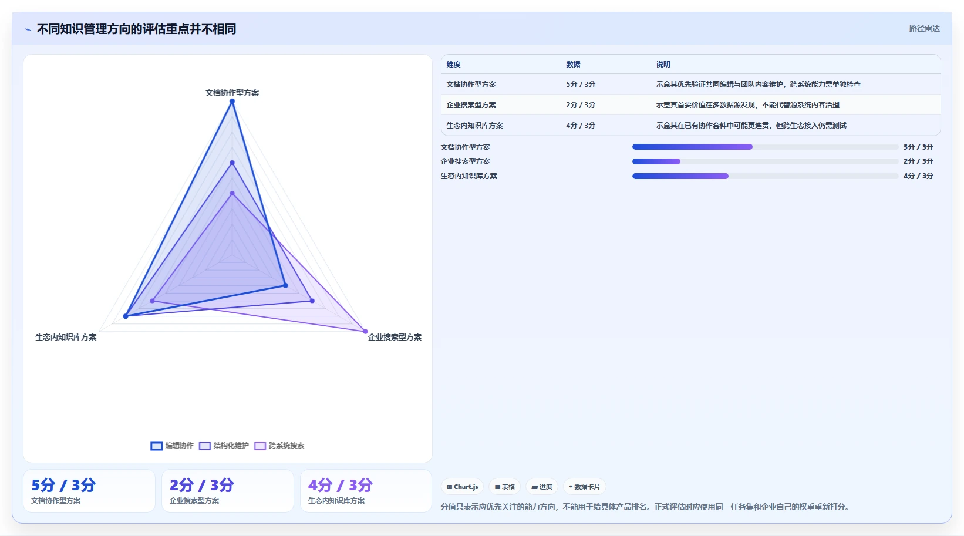
Task: Toggle the 结构化维护 legend item
Action: pyautogui.click(x=224, y=446)
